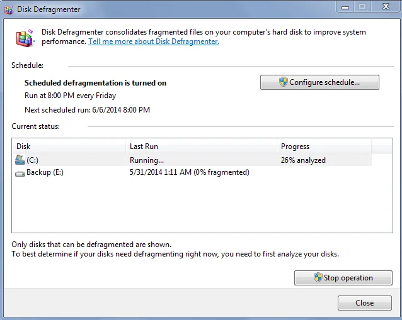Click the 26% analyzed progress text
This screenshot has width=402, height=320.
pos(303,160)
